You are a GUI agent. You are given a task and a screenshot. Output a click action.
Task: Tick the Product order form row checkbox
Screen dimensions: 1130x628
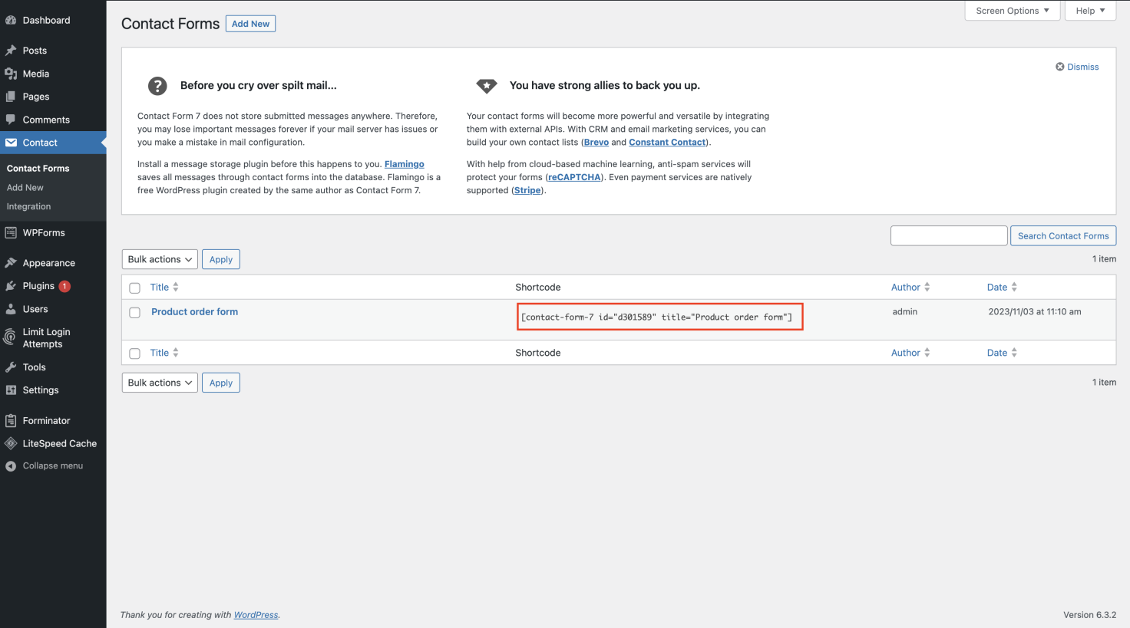(135, 313)
